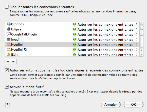Select the highlighted Houdini list row
147x112 pixels.
coord(72,44)
